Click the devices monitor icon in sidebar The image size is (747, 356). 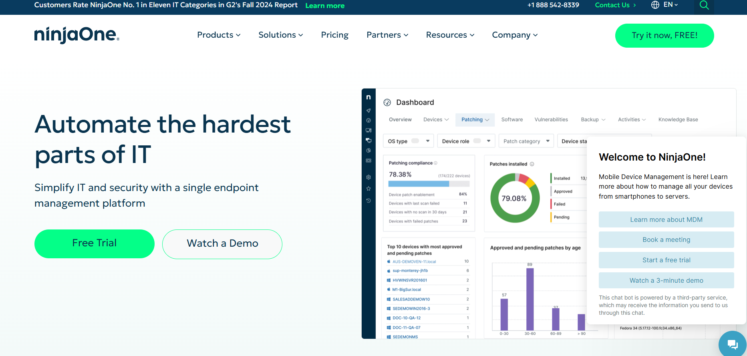coord(368,131)
